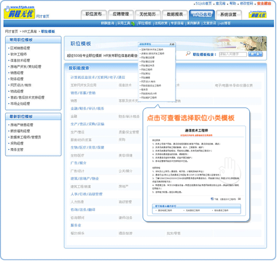Viewport: 277px width, 261px height.
Task: Select 售前/售后技术支持经理 template
Action: pyautogui.click(x=27, y=98)
